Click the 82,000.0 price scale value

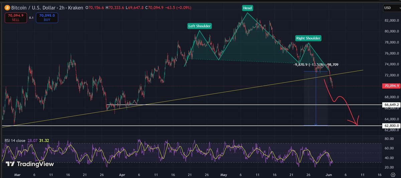pyautogui.click(x=391, y=20)
